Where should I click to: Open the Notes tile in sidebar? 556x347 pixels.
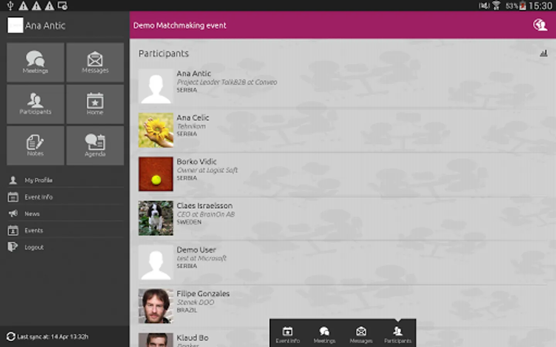coord(36,146)
